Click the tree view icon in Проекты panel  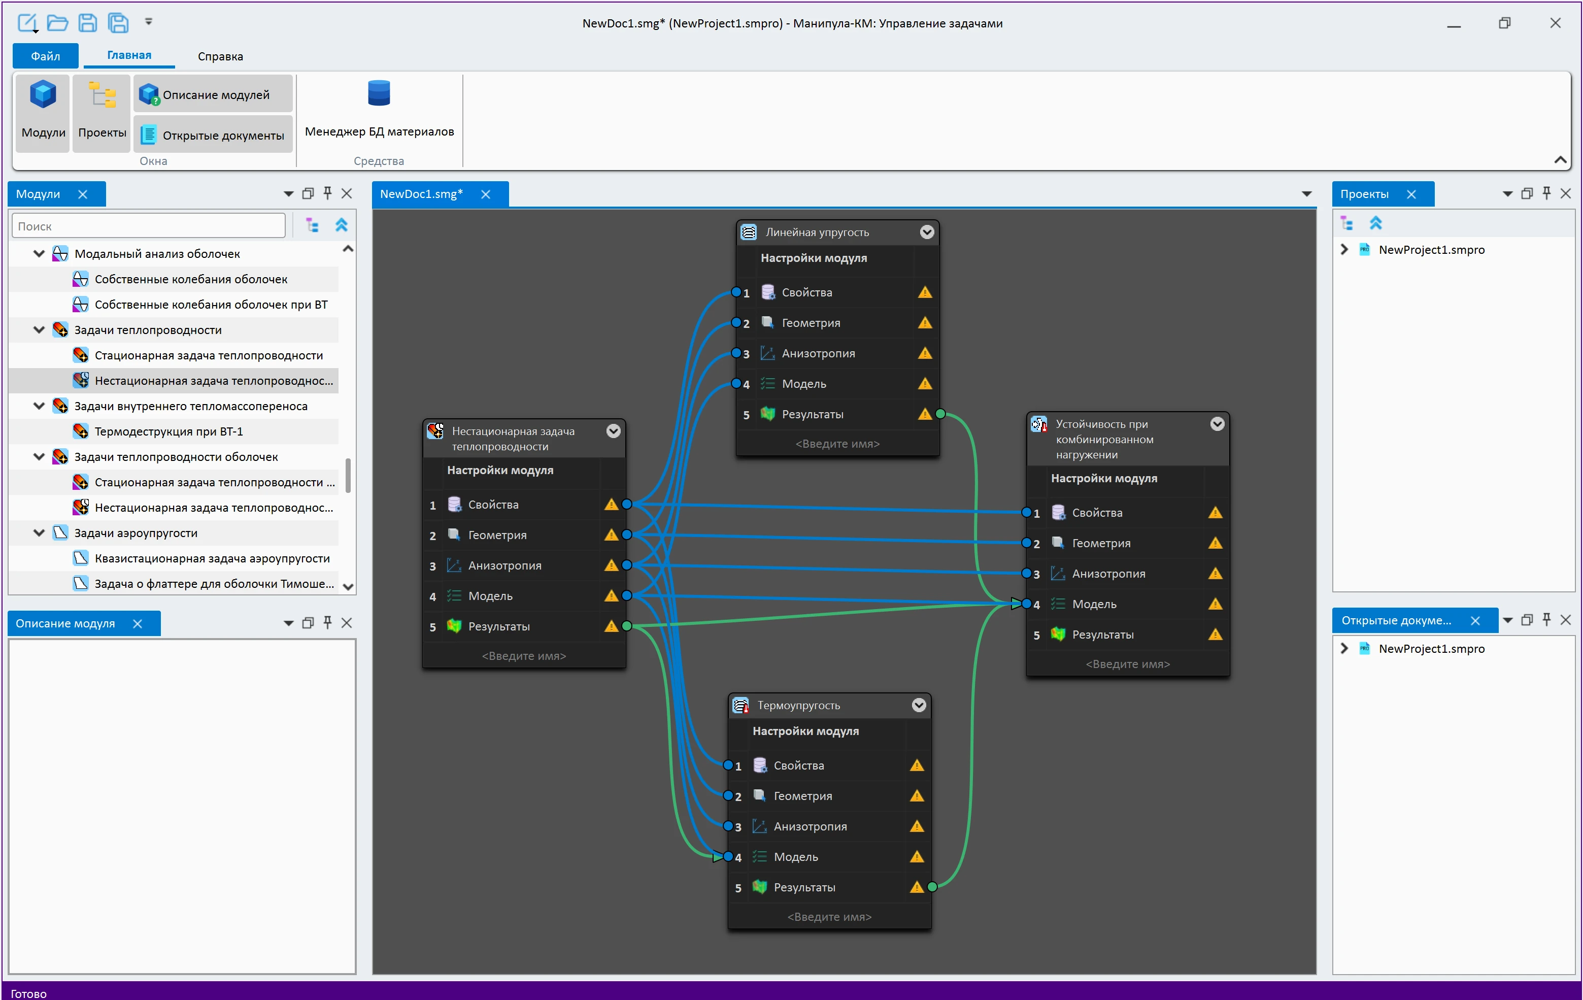click(1347, 223)
